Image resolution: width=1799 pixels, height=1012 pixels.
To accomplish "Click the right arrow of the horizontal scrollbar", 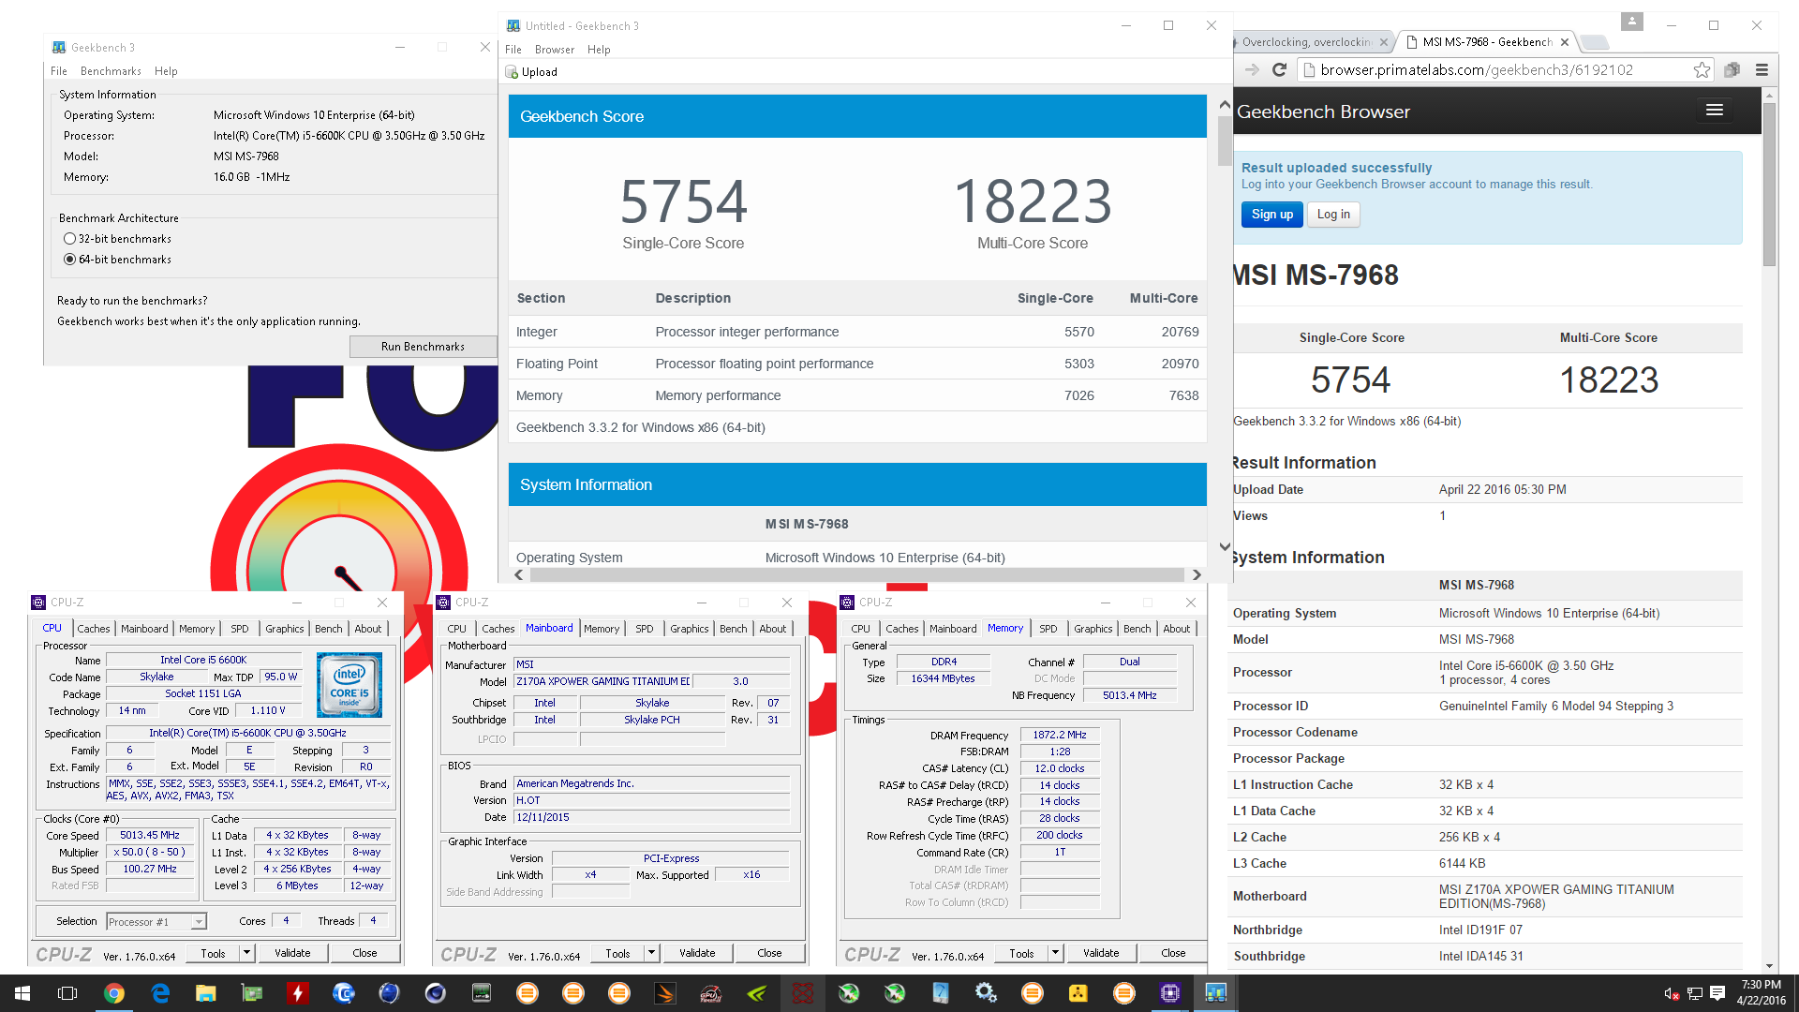I will (1197, 574).
